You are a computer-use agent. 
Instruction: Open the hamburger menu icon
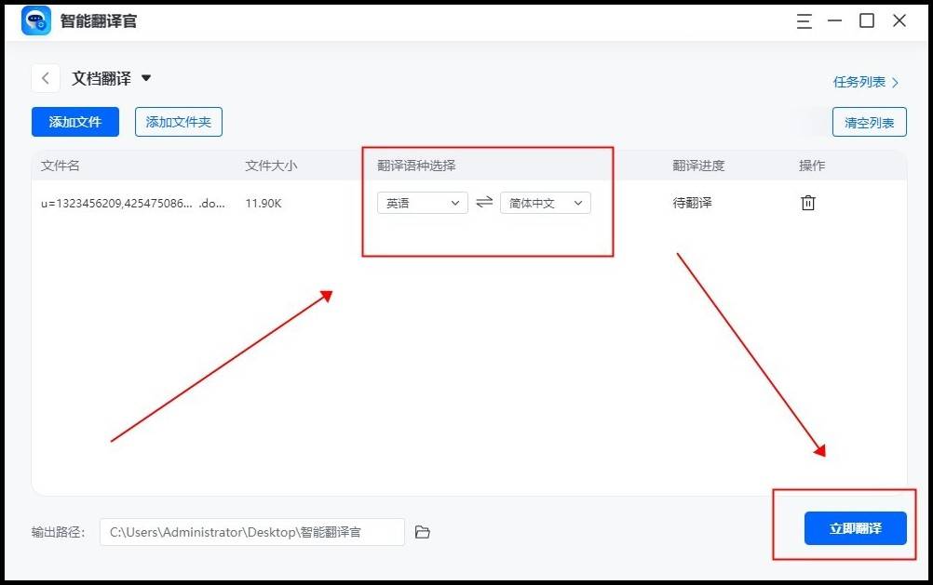coord(804,20)
